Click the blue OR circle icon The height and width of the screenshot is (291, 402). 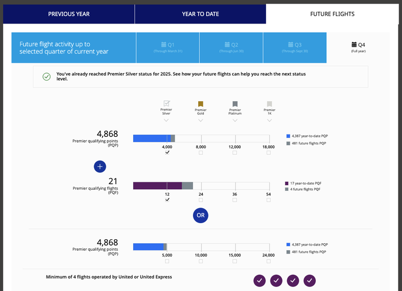click(x=200, y=215)
